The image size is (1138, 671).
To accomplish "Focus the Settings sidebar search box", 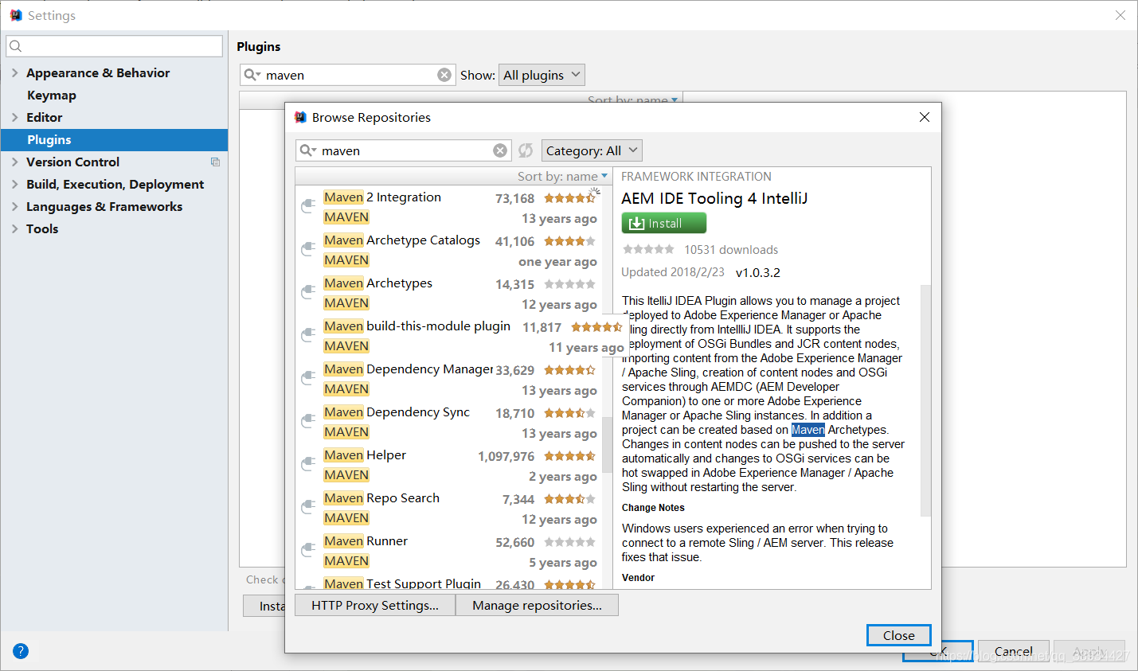I will coord(115,46).
